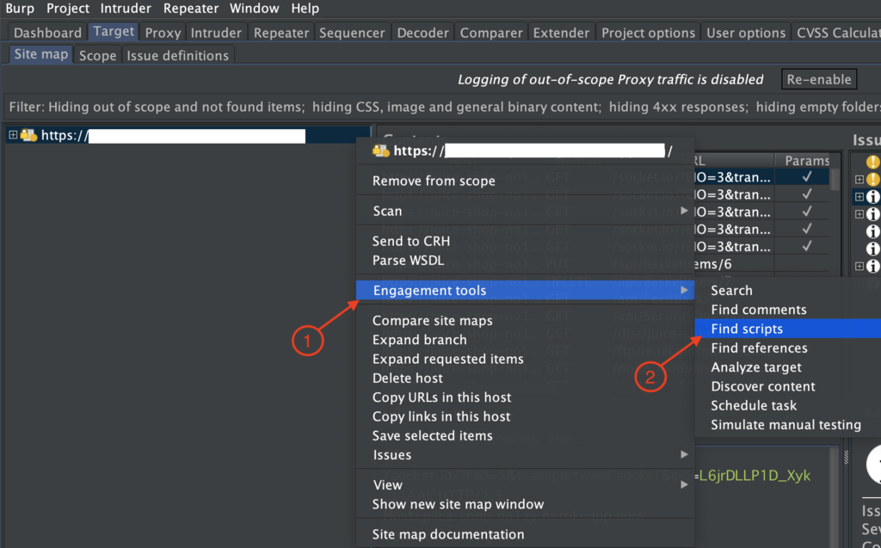The width and height of the screenshot is (881, 548).
Task: Click the Re-enable button
Action: tap(819, 79)
